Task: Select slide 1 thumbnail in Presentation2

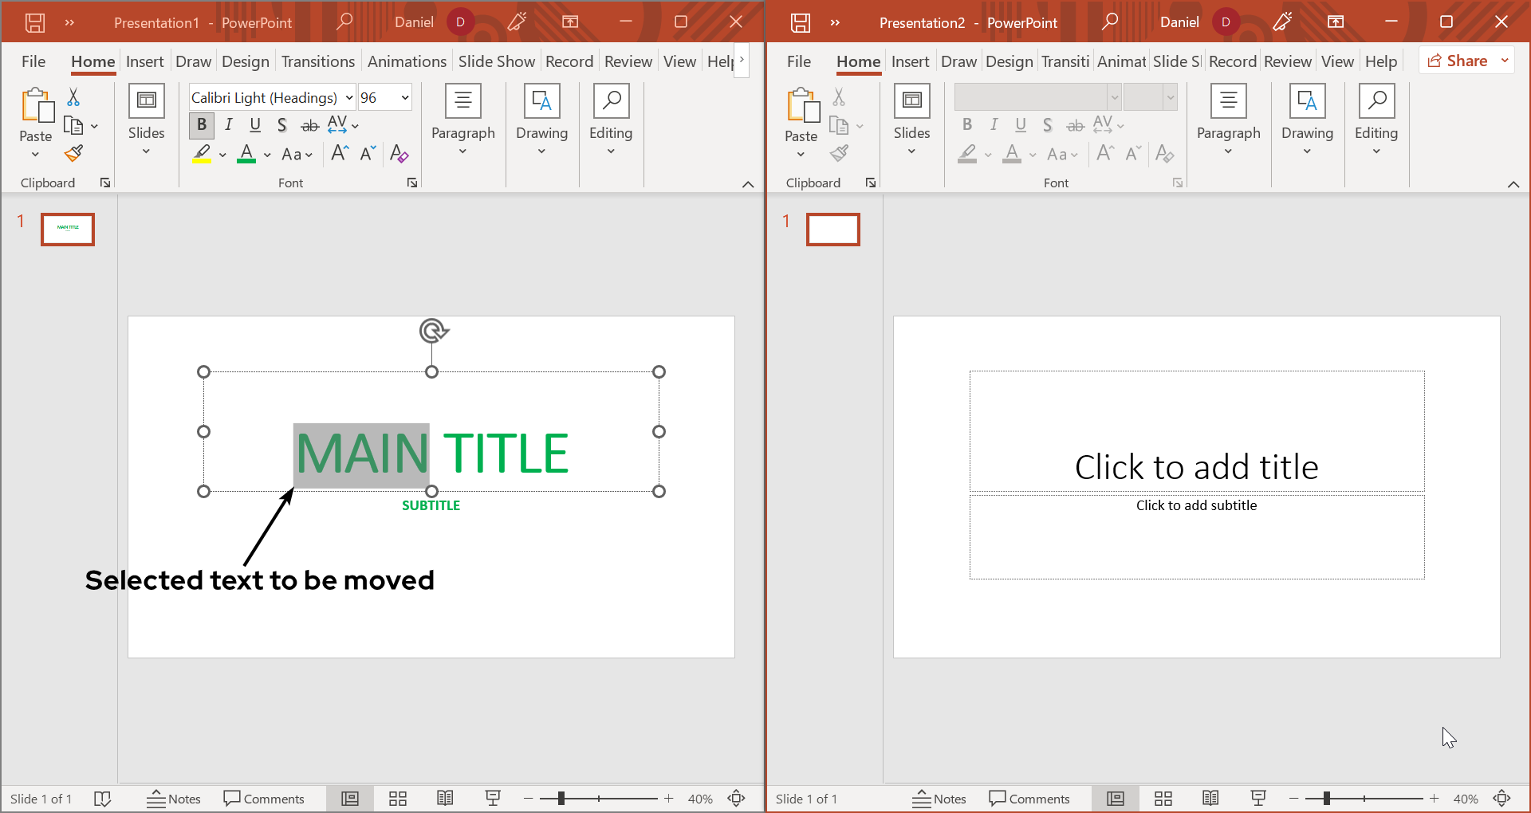Action: [833, 230]
